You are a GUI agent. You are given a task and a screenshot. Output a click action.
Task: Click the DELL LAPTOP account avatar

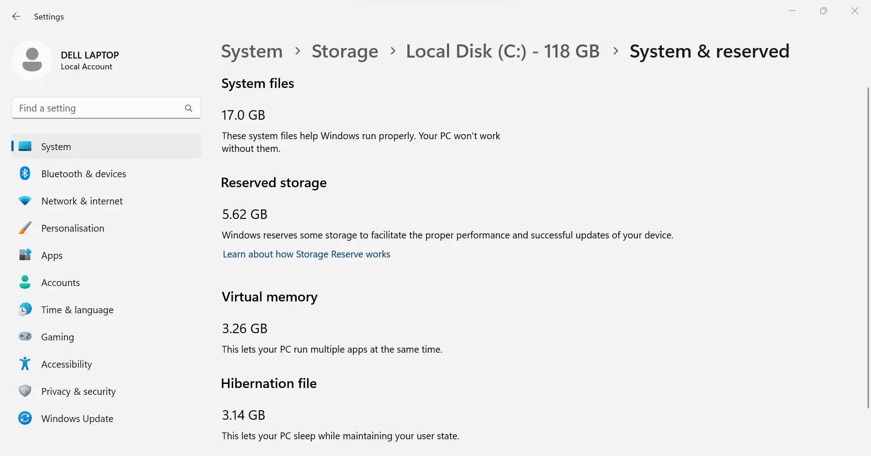pyautogui.click(x=32, y=60)
